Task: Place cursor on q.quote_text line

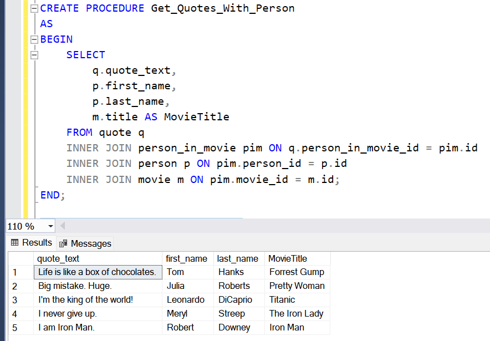Action: (x=134, y=71)
